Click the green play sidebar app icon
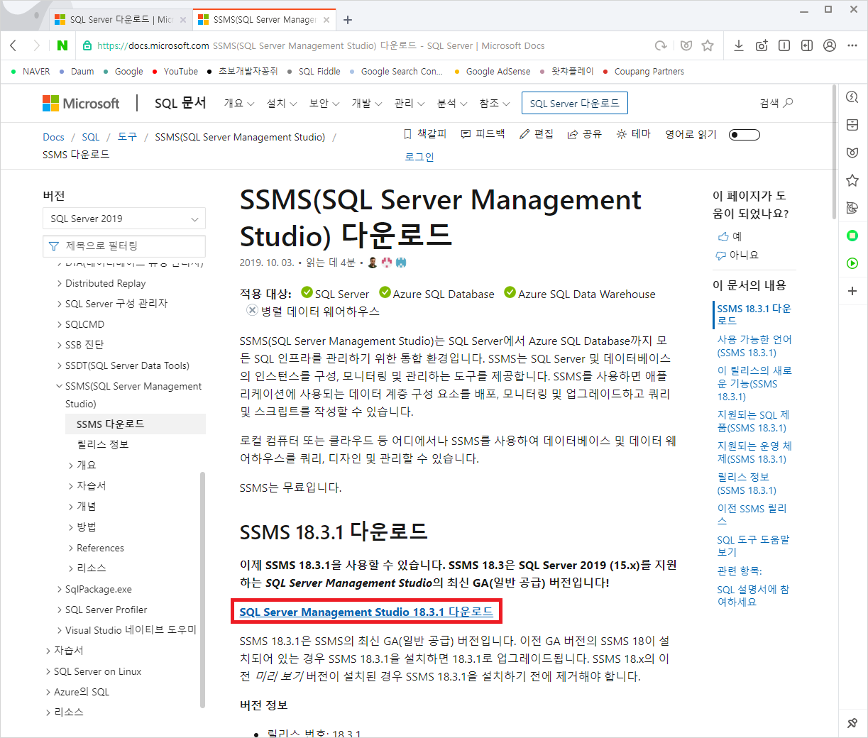The height and width of the screenshot is (738, 868). coord(852,263)
